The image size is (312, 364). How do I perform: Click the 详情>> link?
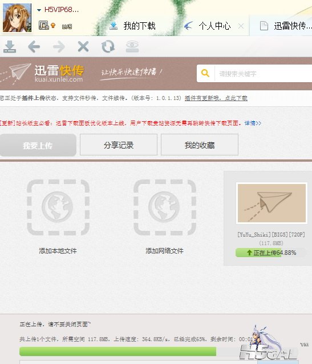(x=253, y=123)
